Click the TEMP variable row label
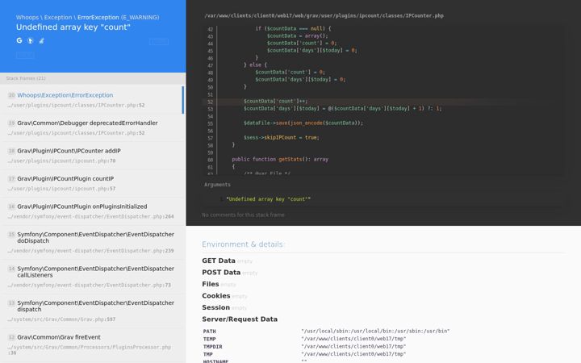Image resolution: width=581 pixels, height=363 pixels. [209, 339]
